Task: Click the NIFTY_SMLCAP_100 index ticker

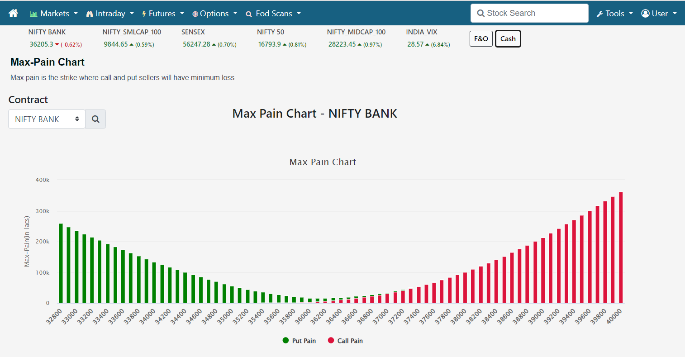Action: coord(132,32)
